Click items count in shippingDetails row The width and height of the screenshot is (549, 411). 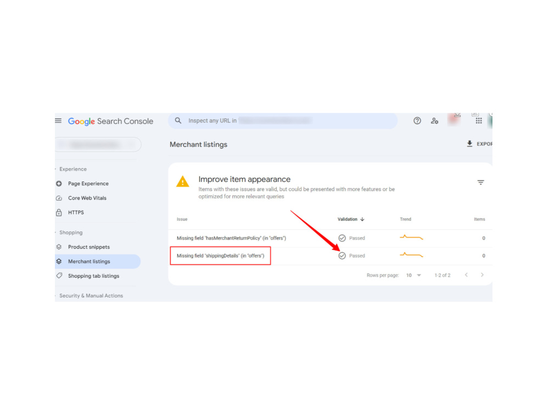point(484,256)
